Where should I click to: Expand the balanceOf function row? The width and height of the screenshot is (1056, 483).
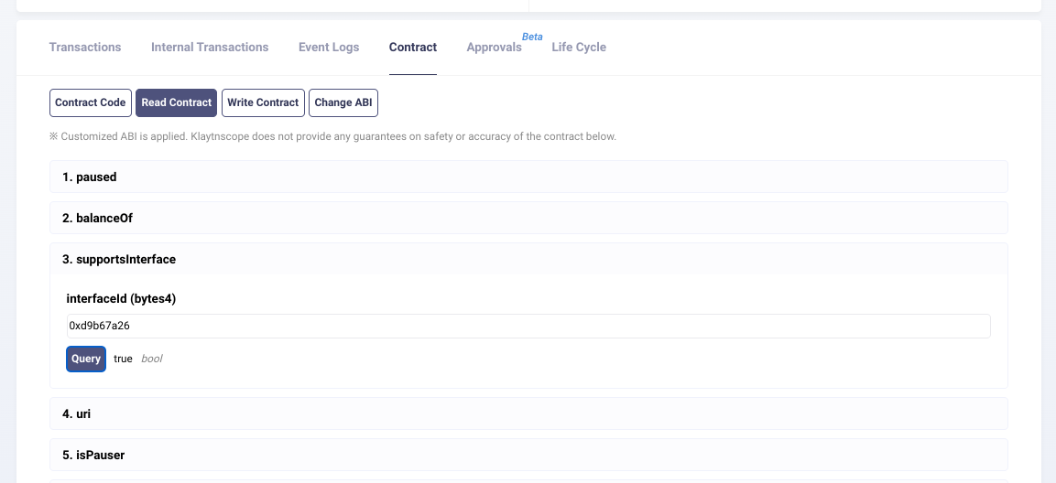pyautogui.click(x=528, y=218)
